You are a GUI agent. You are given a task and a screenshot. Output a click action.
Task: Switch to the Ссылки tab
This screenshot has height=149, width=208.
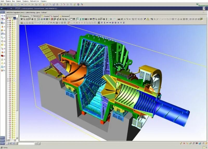click(45, 16)
